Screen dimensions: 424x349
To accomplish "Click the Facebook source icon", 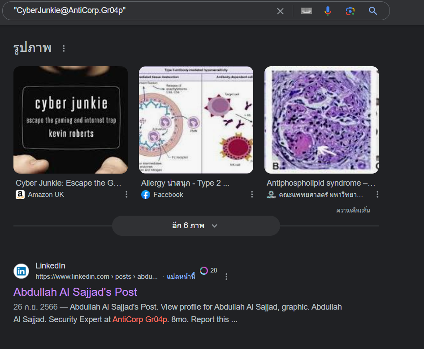I will (146, 195).
